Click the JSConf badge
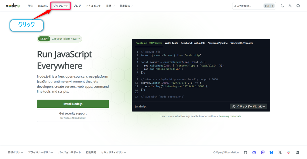The height and width of the screenshot is (159, 307). tap(44, 39)
